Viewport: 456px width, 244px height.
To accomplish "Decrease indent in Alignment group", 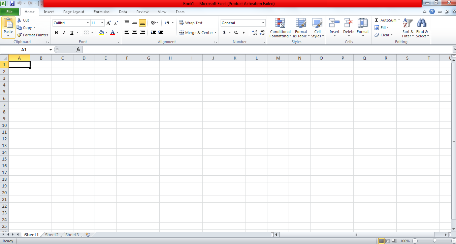I will [x=153, y=33].
